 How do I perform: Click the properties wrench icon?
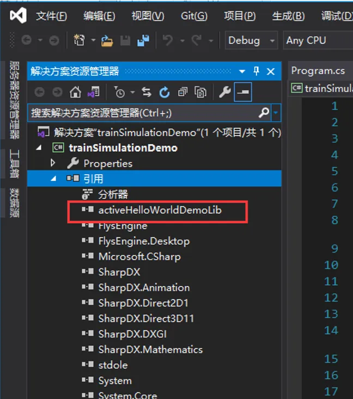[x=224, y=92]
